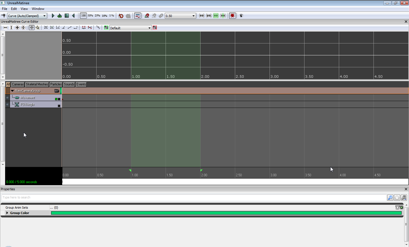This screenshot has height=247, width=409.
Task: Toggle the red splat record button
Action: tap(232, 16)
